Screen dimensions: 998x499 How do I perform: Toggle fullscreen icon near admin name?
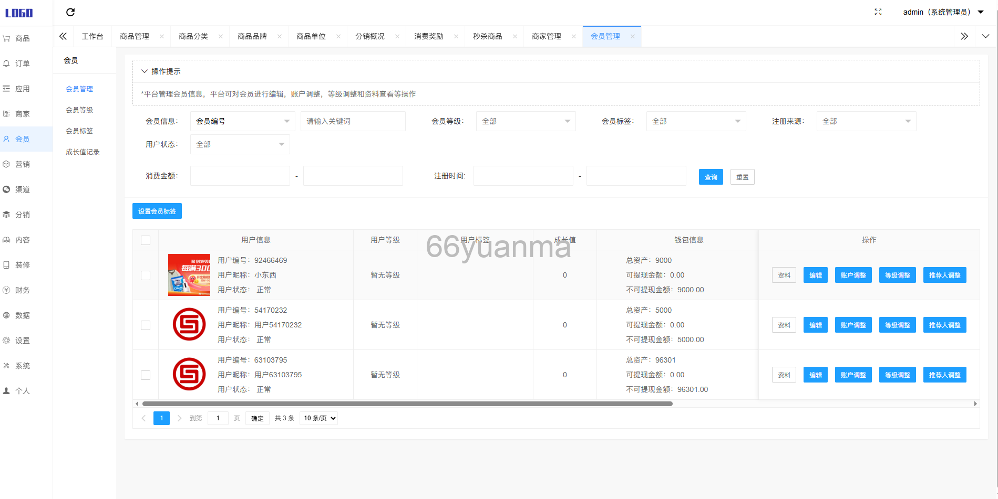click(x=878, y=12)
